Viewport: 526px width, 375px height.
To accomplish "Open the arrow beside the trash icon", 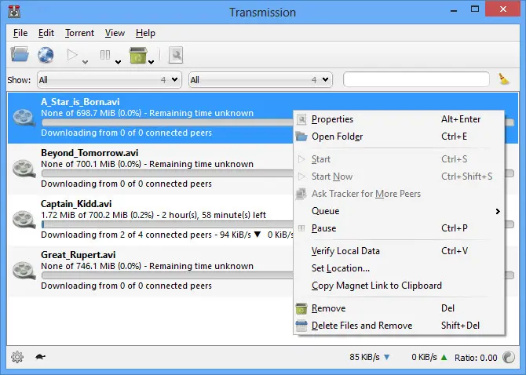I will pos(152,62).
